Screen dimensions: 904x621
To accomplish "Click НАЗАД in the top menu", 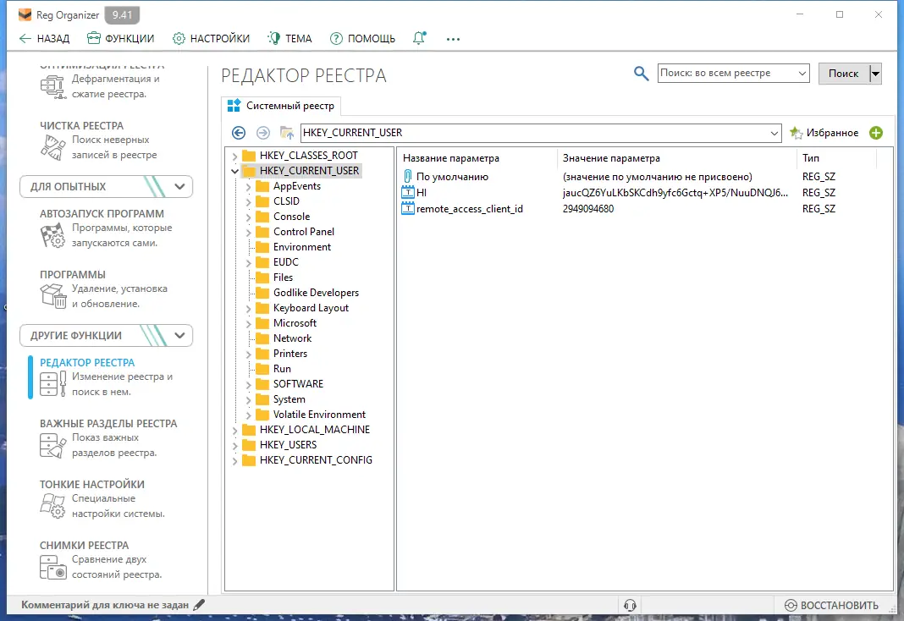I will click(x=44, y=39).
